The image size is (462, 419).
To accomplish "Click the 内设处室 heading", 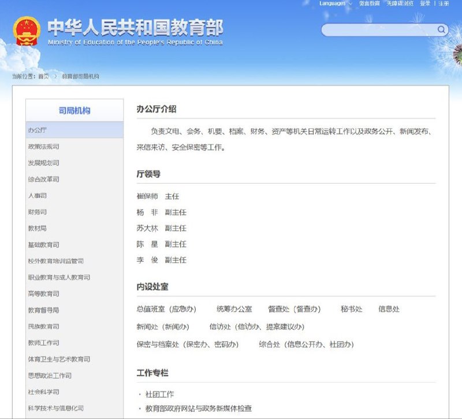I will point(152,287).
